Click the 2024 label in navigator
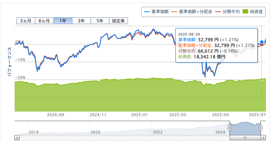 (220, 132)
